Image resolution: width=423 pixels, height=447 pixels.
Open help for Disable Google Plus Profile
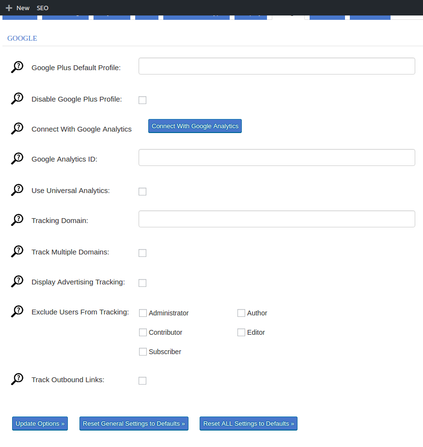[17, 98]
